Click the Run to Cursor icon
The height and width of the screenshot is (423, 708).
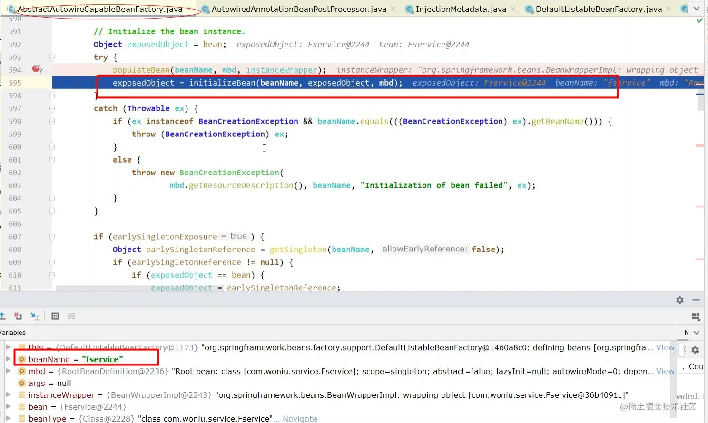(34, 316)
